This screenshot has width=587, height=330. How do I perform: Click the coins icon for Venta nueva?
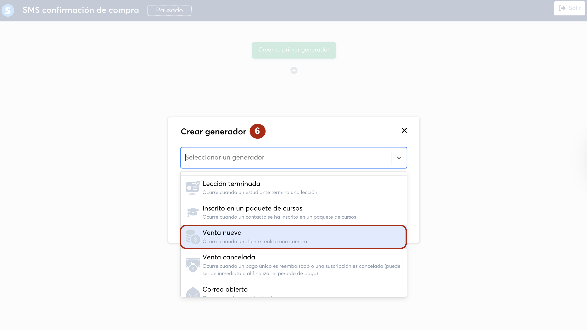click(x=193, y=237)
